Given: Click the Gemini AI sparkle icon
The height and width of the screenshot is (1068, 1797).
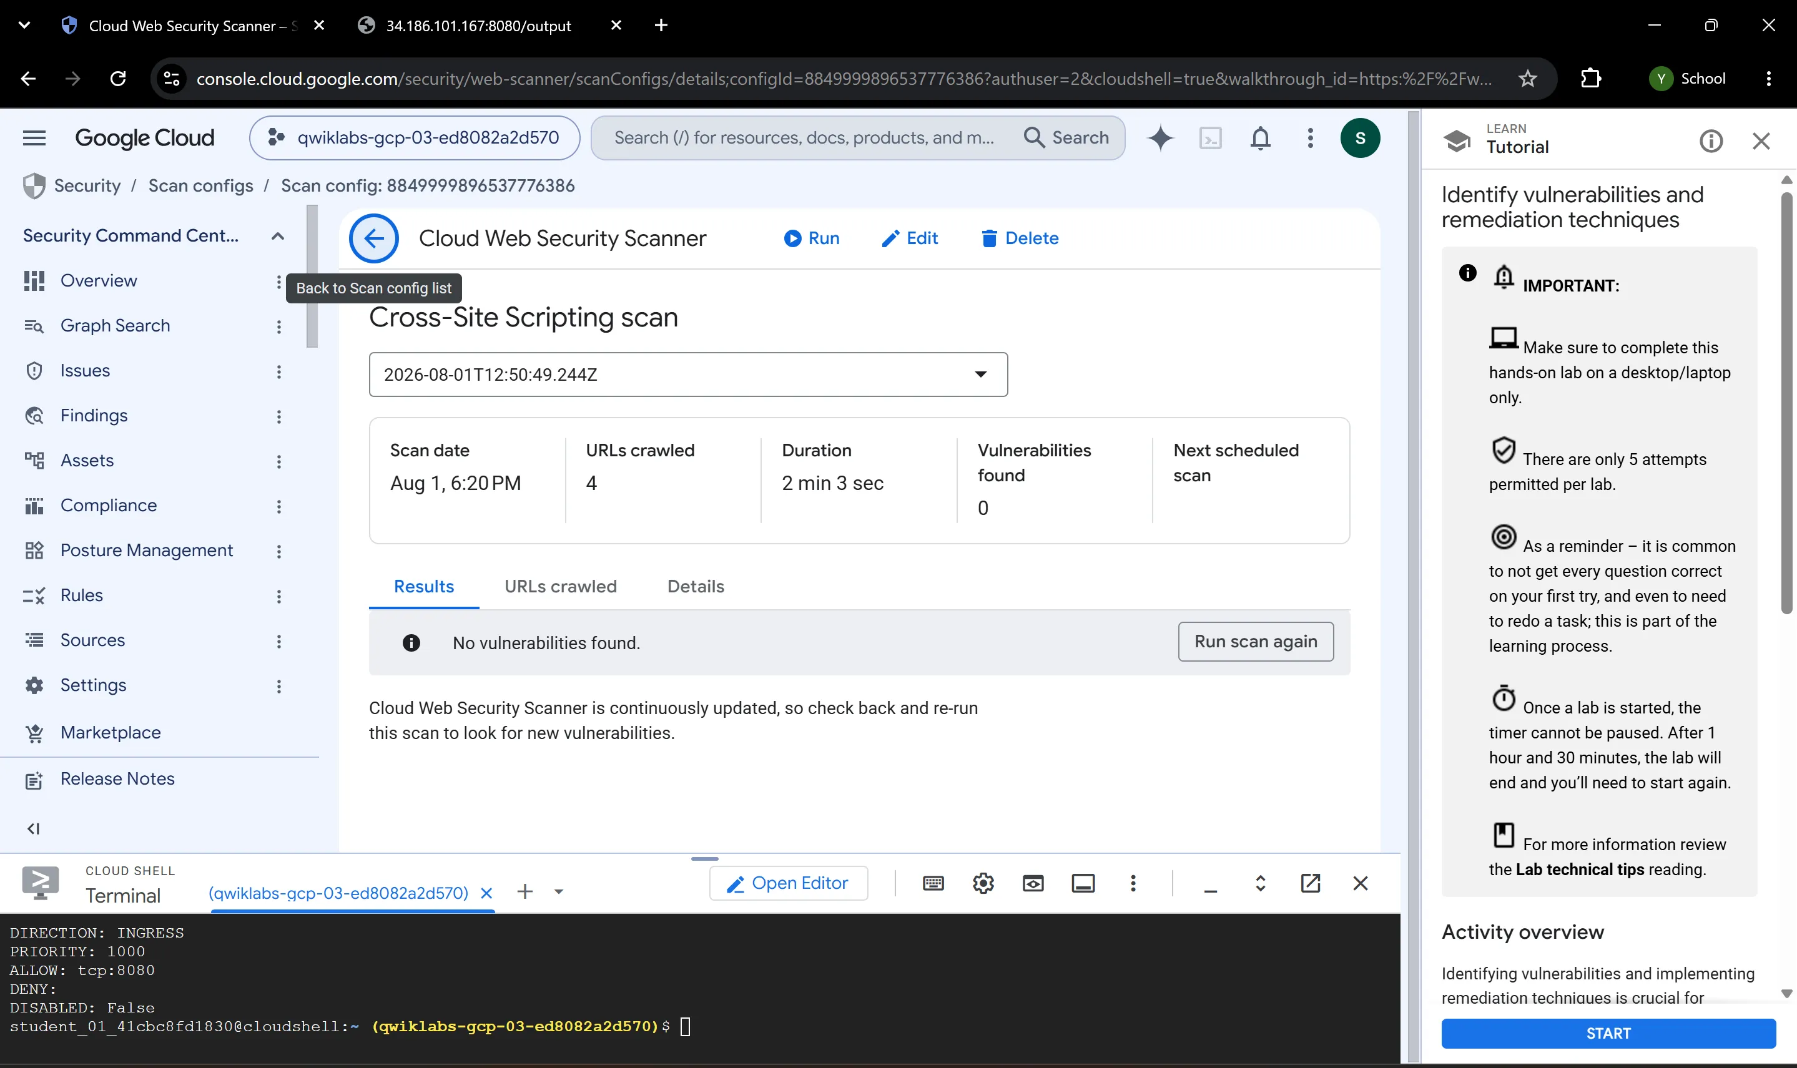Looking at the screenshot, I should [1160, 137].
